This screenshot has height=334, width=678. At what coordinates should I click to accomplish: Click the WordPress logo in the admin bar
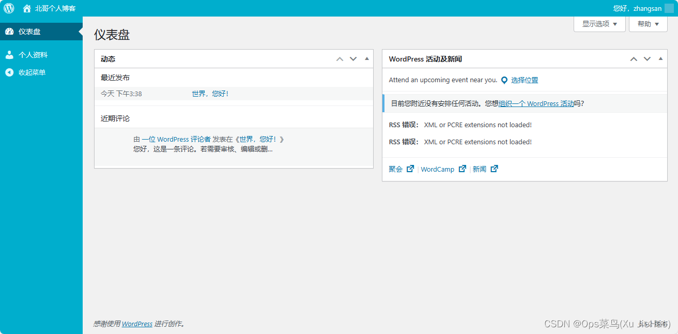point(8,8)
